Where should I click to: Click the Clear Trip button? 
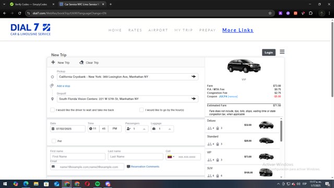[x=89, y=63]
